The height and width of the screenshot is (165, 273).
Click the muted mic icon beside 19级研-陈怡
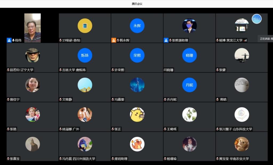click(x=61, y=40)
